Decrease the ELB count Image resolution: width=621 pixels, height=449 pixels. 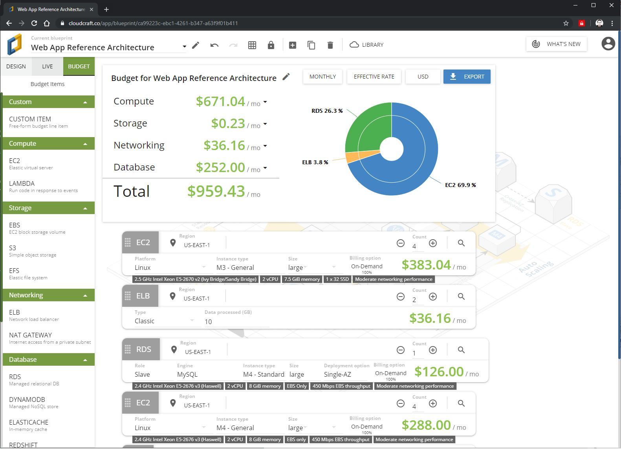[401, 297]
